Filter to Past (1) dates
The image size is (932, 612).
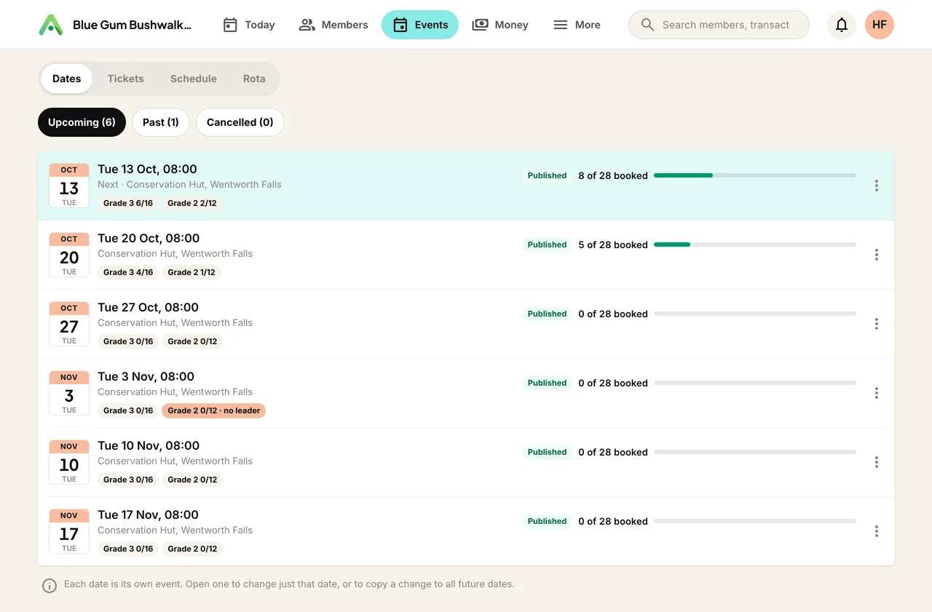tap(161, 122)
